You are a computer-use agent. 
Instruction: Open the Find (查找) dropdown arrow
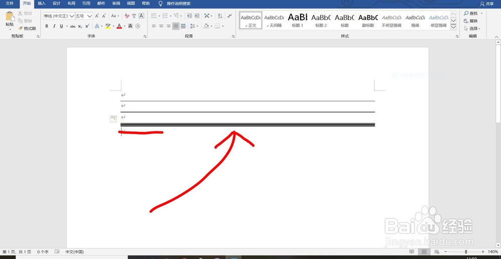[x=481, y=13]
